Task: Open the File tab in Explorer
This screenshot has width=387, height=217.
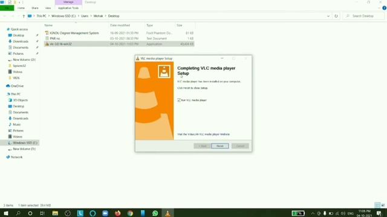Action: pyautogui.click(x=7, y=8)
